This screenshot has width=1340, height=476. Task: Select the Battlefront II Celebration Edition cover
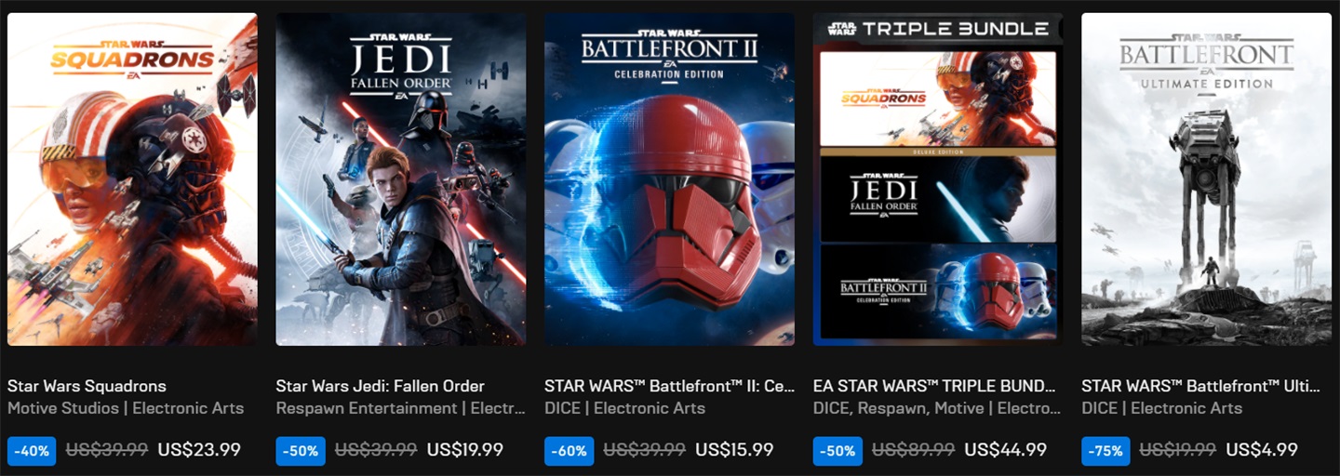669,179
